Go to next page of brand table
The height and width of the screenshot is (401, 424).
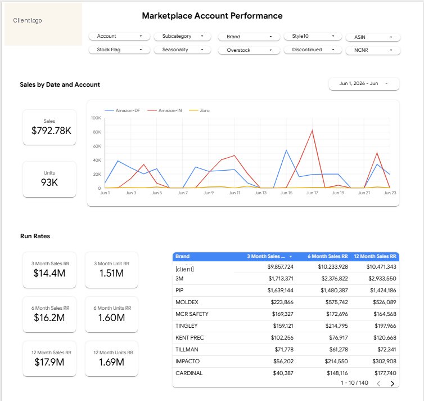[393, 383]
